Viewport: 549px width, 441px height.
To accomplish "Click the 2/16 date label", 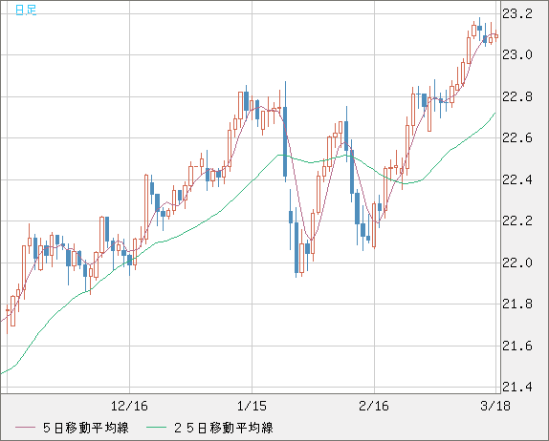I will pyautogui.click(x=374, y=406).
